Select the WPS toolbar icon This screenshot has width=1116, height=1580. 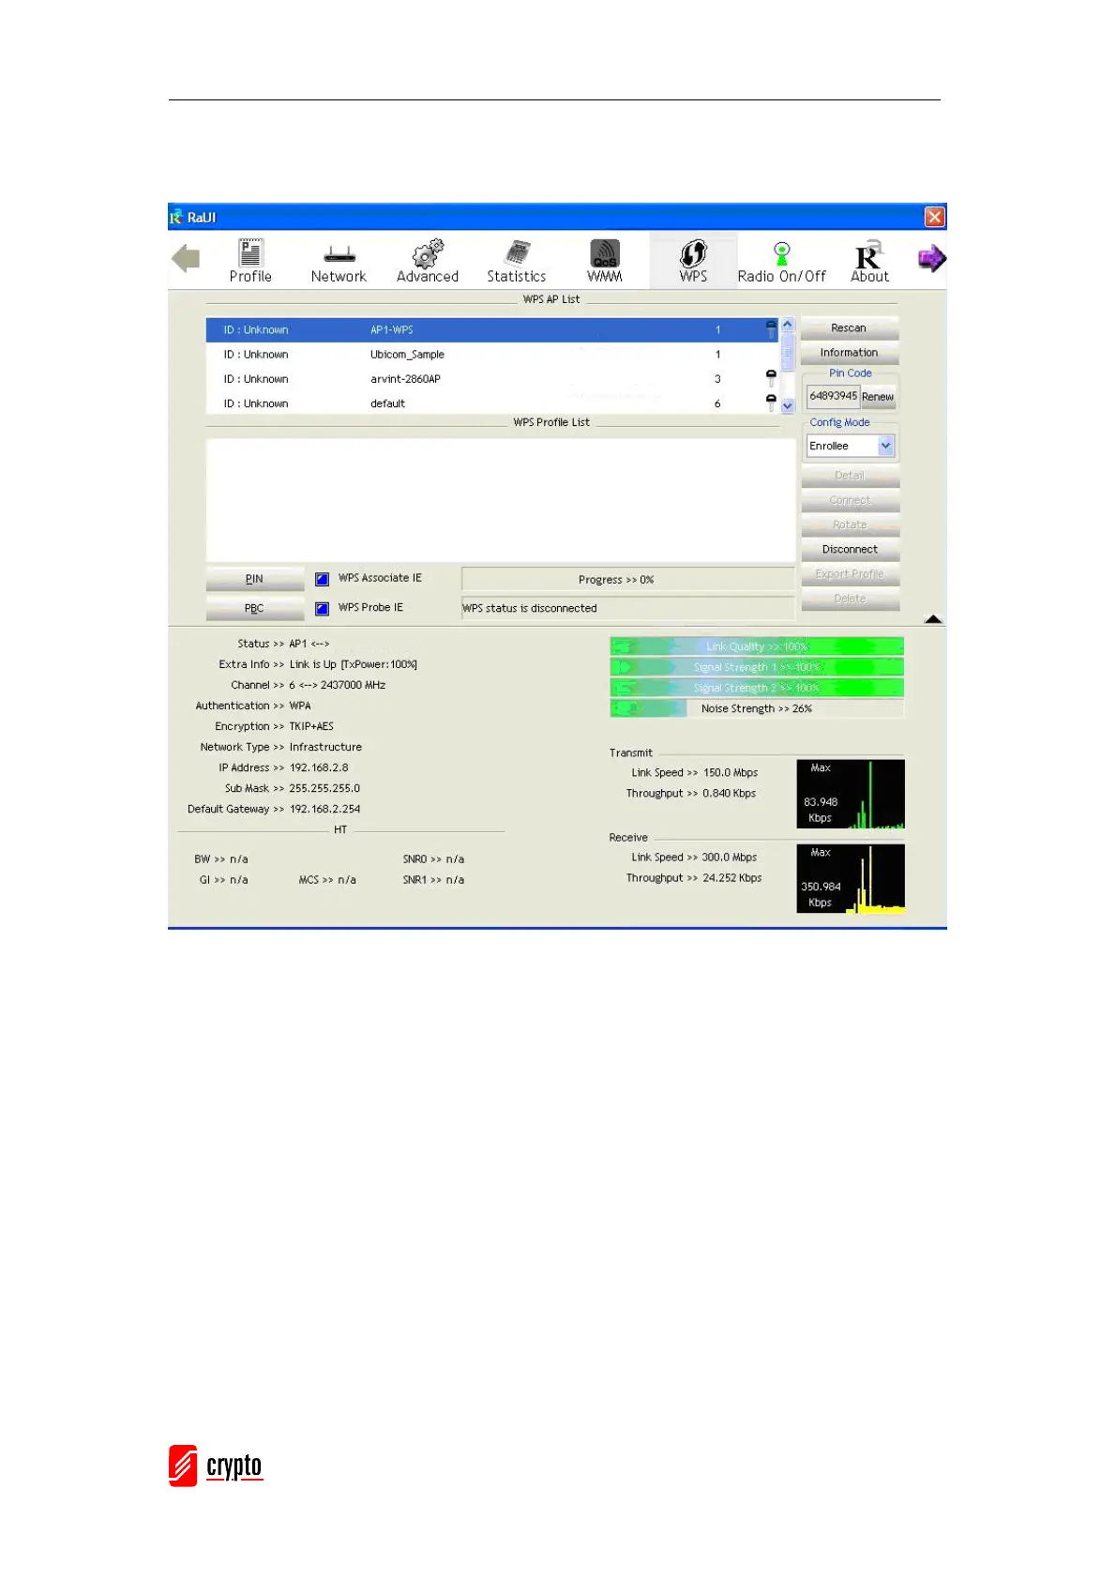(693, 260)
